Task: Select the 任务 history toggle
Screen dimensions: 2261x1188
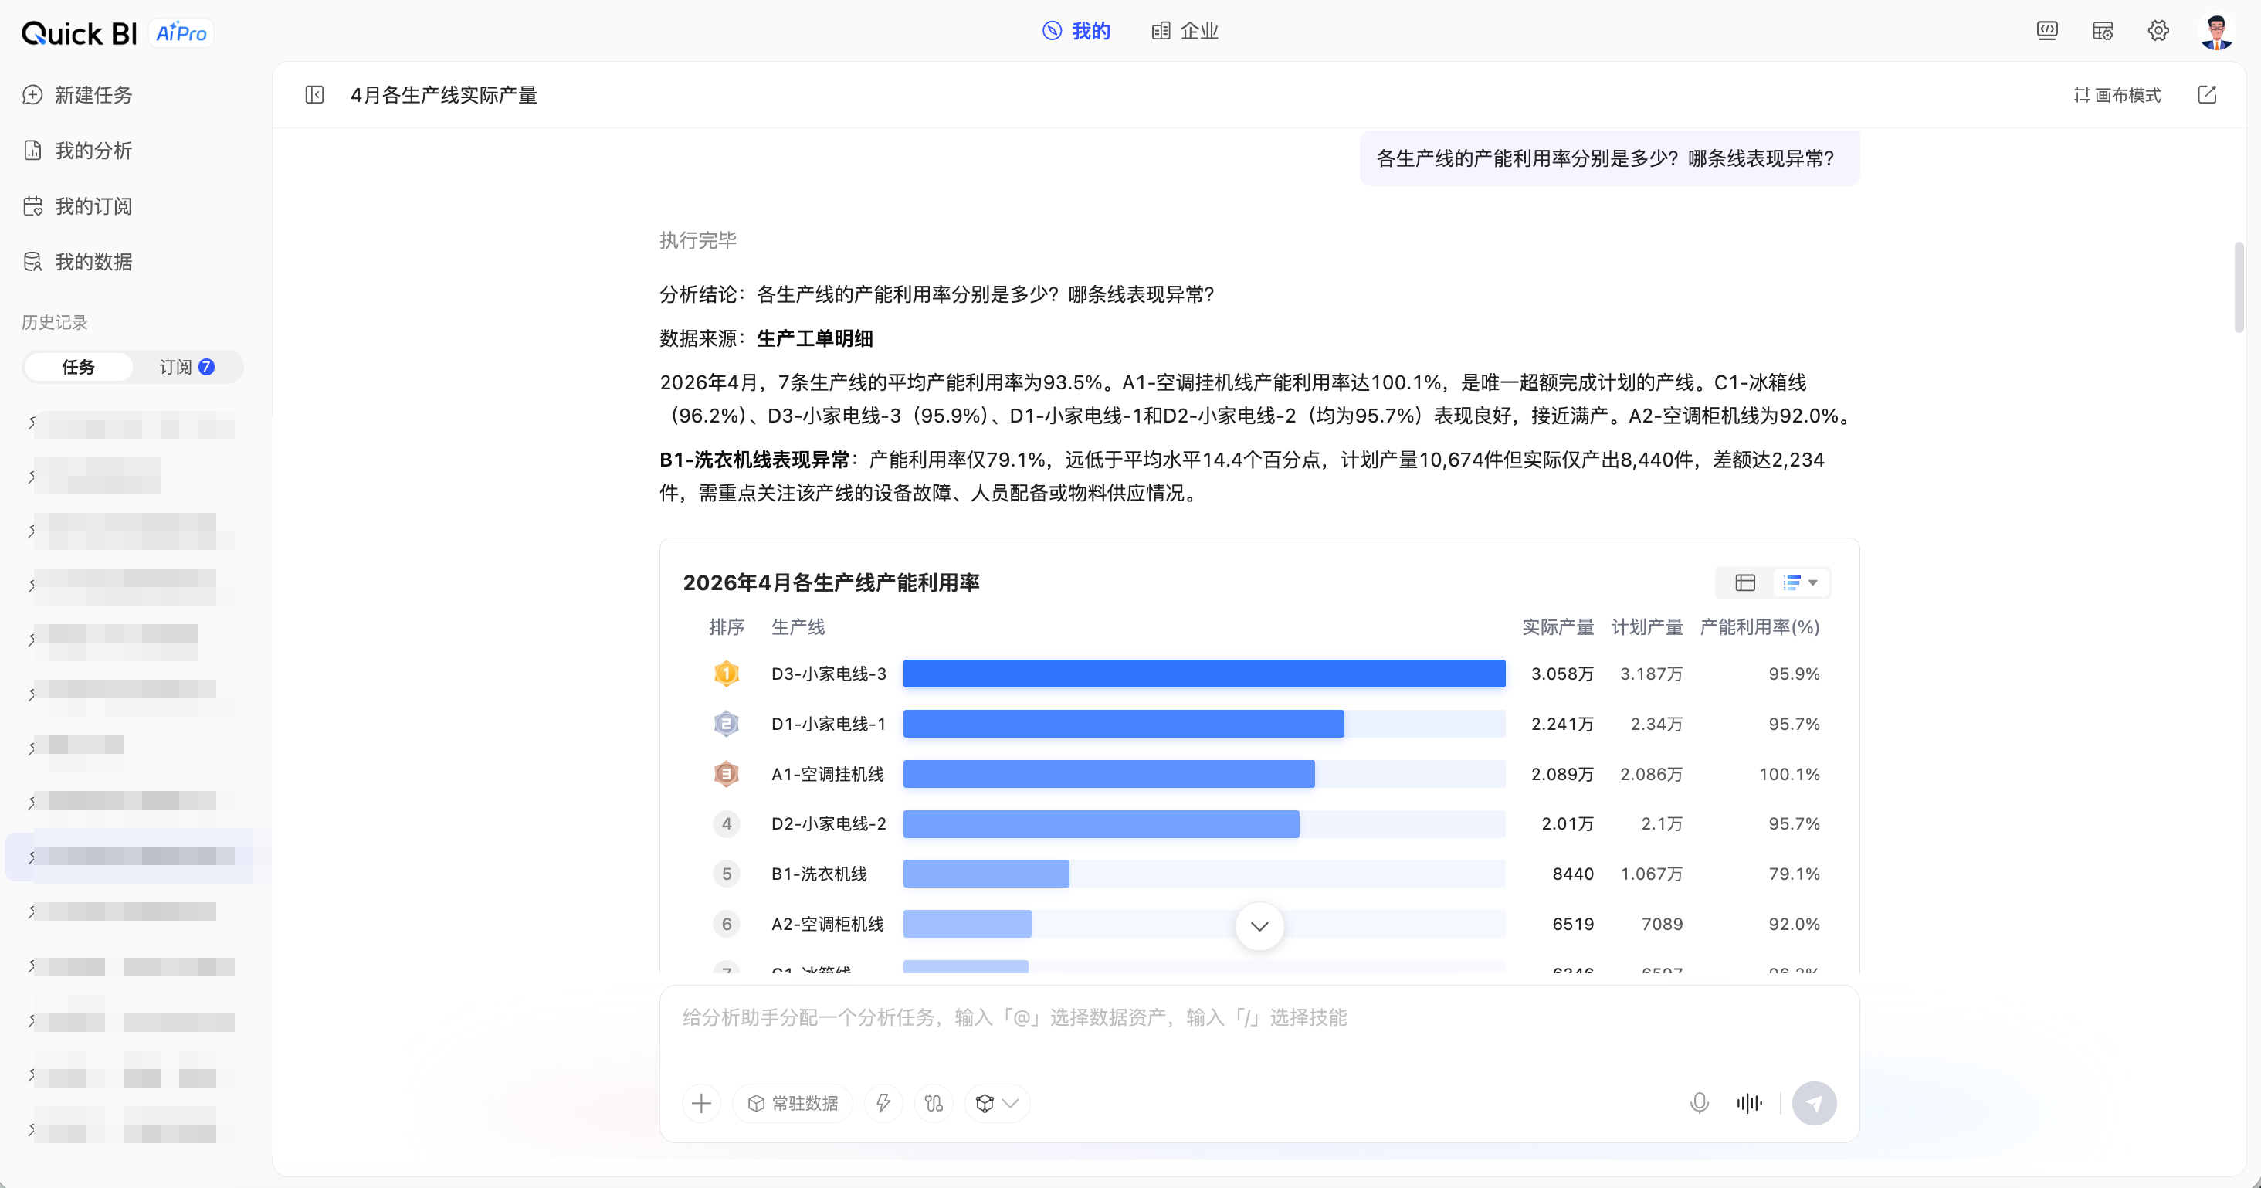Action: click(x=78, y=367)
